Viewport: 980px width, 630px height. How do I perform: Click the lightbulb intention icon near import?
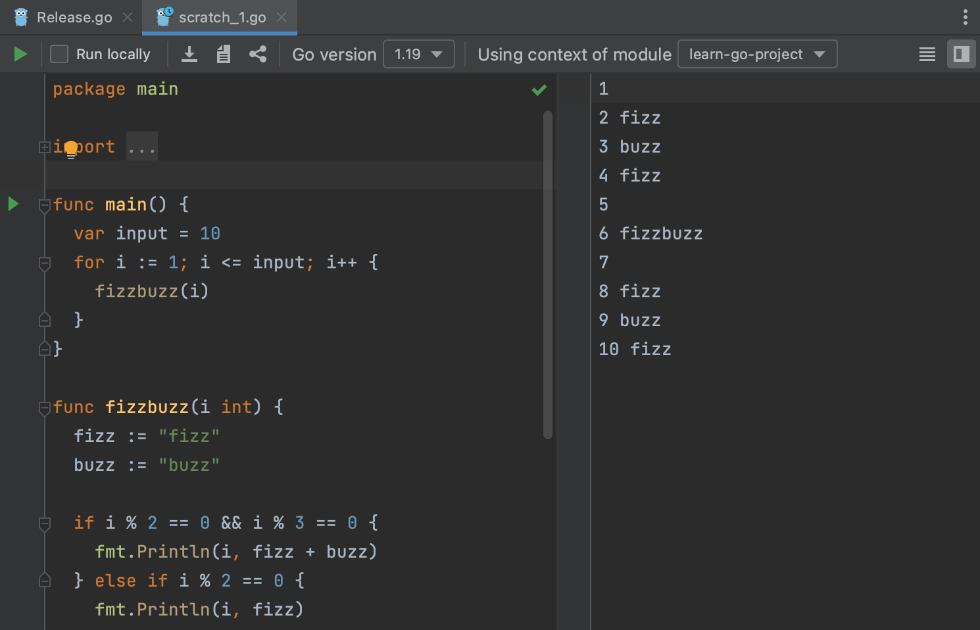pos(71,150)
